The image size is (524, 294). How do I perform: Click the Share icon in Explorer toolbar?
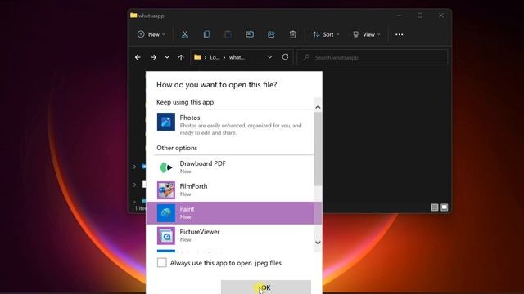[x=271, y=34]
